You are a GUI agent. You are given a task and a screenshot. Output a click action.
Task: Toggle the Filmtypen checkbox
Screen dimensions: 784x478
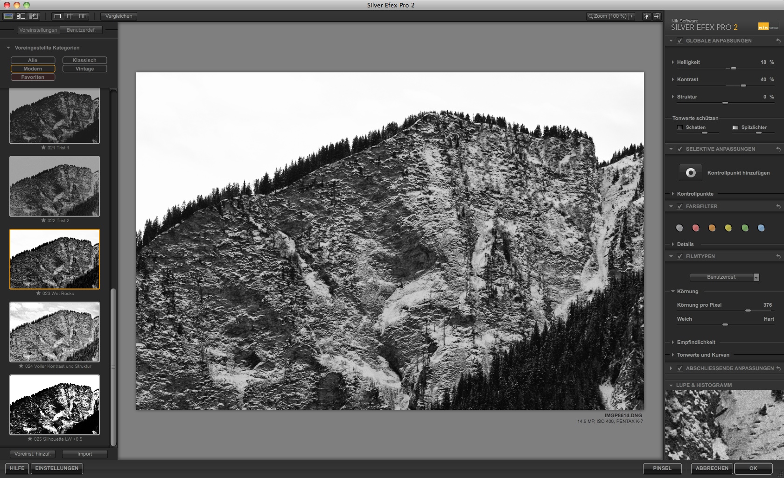tap(680, 256)
